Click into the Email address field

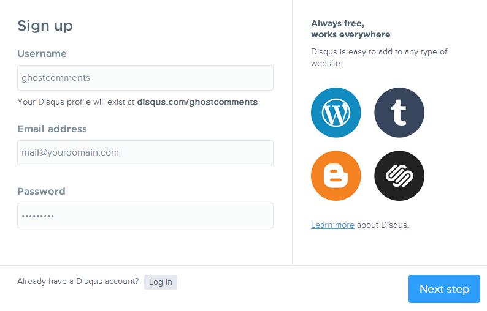click(145, 152)
